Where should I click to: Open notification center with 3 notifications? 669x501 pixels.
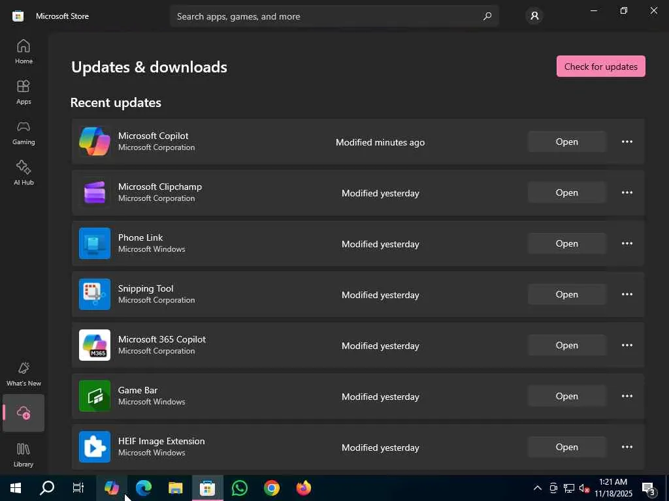(x=649, y=489)
